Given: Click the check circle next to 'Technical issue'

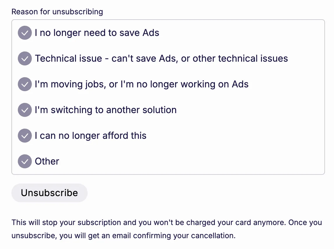Looking at the screenshot, I should pyautogui.click(x=25, y=58).
